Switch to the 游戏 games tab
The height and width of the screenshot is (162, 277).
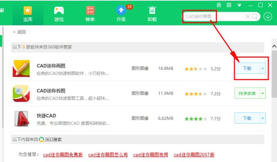(x=59, y=14)
